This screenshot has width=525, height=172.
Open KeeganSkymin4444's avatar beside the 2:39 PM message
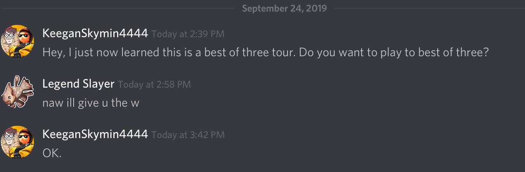click(x=18, y=41)
